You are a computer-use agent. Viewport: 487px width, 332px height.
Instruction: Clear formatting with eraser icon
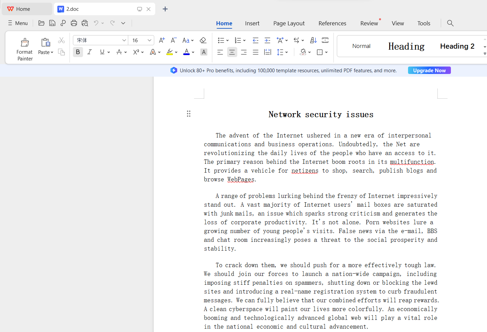tap(203, 40)
